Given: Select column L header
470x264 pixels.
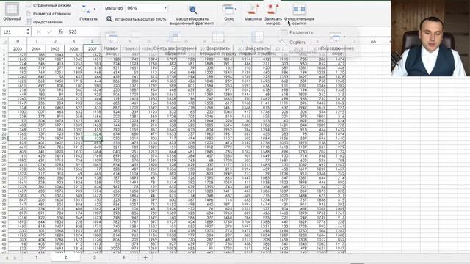Looking at the screenshot, I should tap(93, 41).
